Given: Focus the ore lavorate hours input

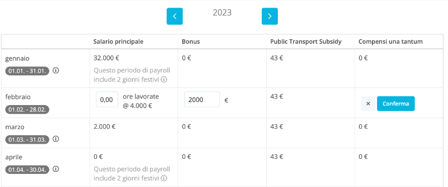Looking at the screenshot, I should click(x=107, y=100).
